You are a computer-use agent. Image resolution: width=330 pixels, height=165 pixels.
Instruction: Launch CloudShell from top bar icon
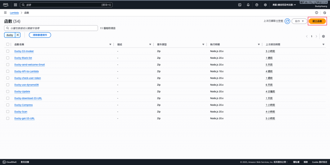tap(239, 5)
